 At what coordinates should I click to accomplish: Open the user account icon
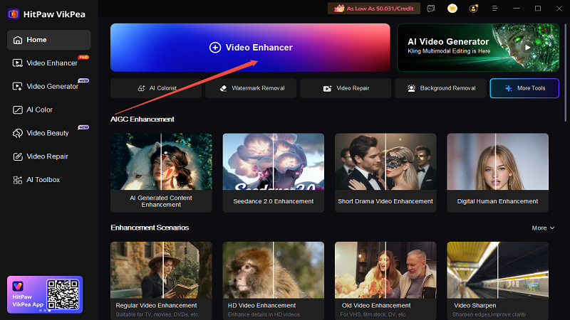click(474, 9)
